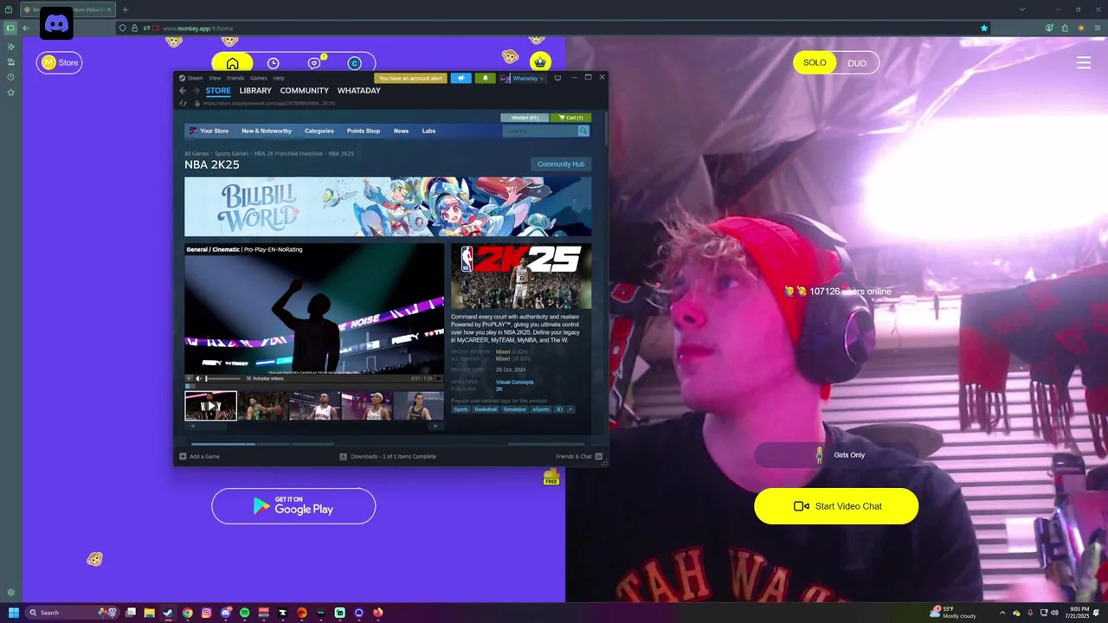Toggle trailer fullscreen icon
1108x623 pixels.
[x=438, y=378]
